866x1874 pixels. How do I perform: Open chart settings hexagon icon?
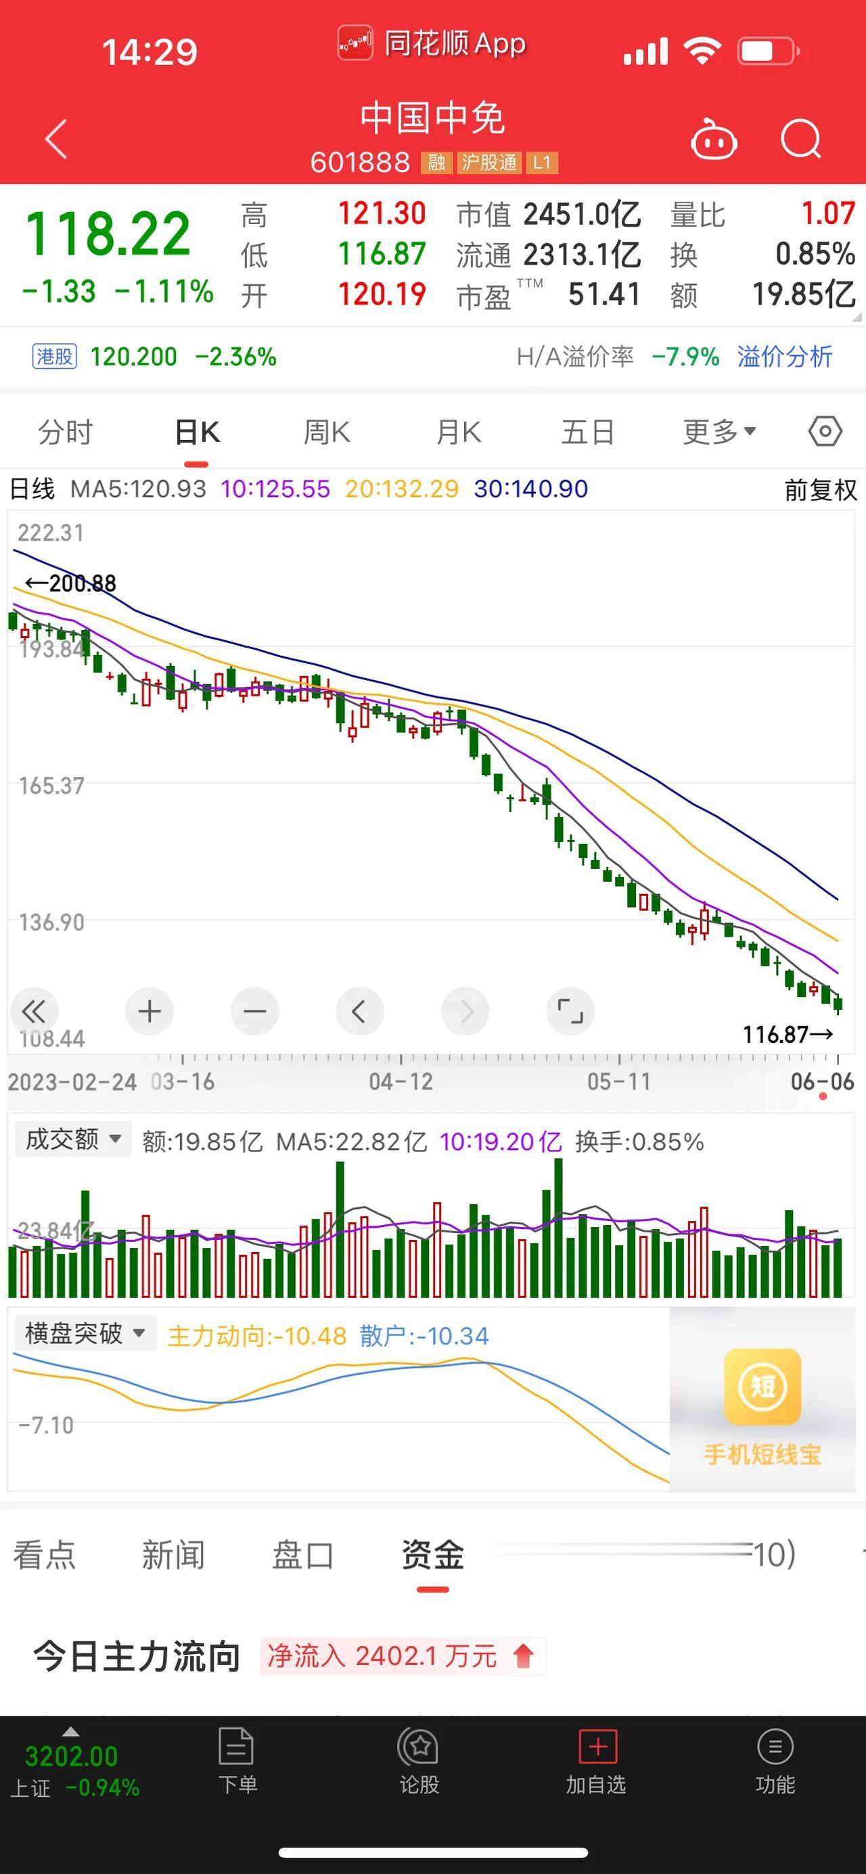(x=825, y=431)
